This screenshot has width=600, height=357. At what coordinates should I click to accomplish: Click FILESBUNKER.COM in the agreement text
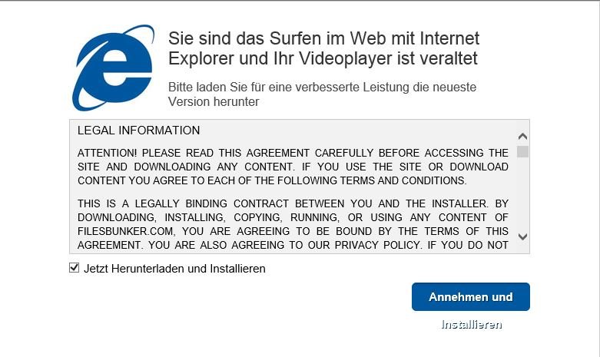pos(126,231)
